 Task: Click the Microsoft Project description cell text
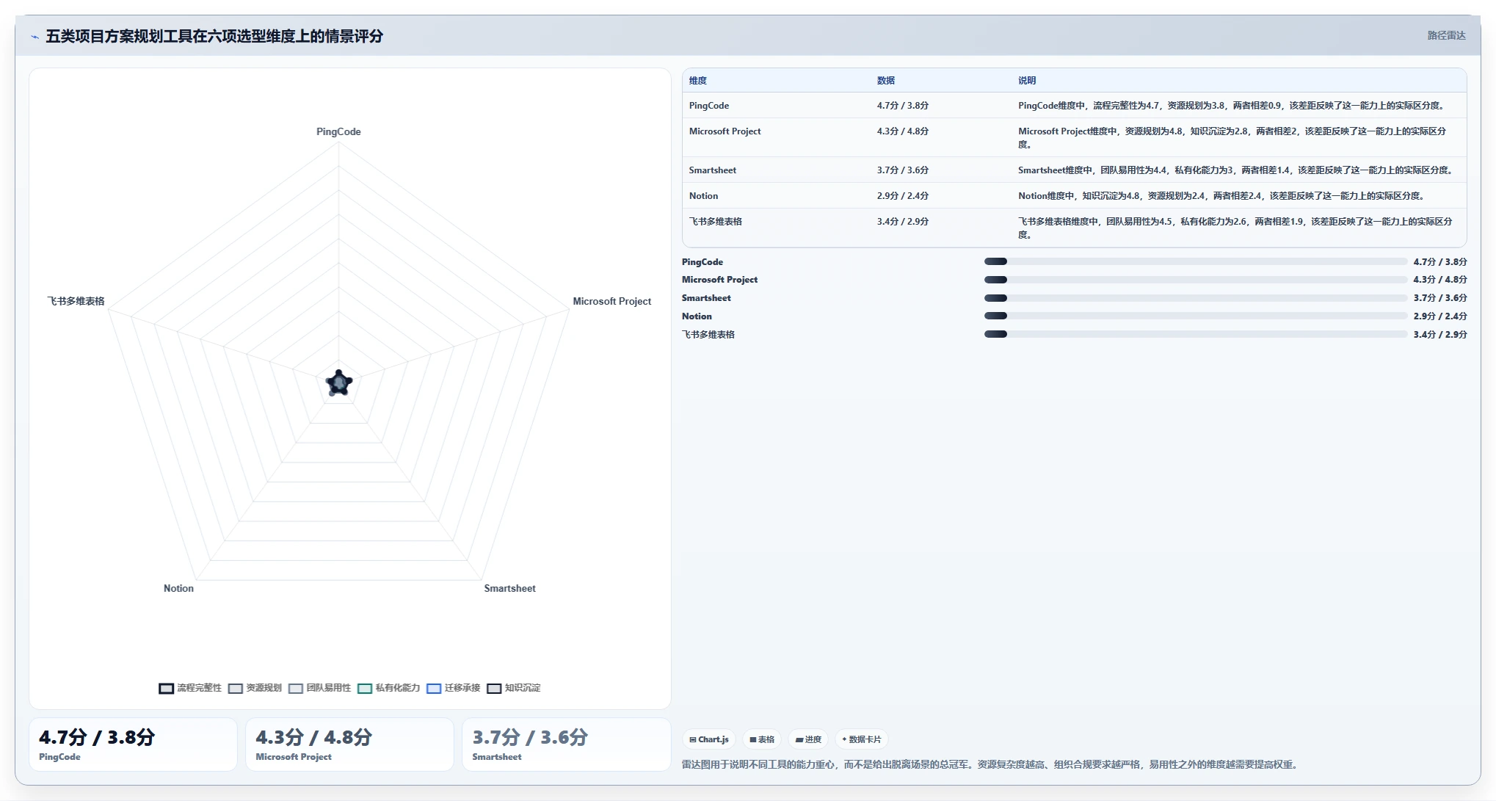1232,137
